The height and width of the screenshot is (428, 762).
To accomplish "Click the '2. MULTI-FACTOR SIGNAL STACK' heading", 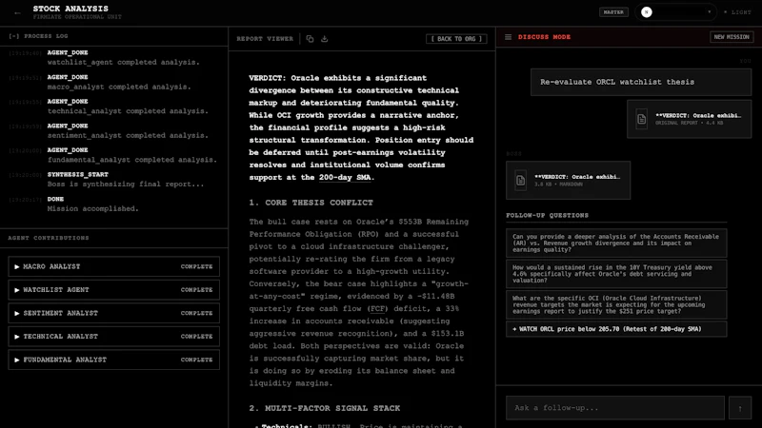I will click(x=325, y=409).
